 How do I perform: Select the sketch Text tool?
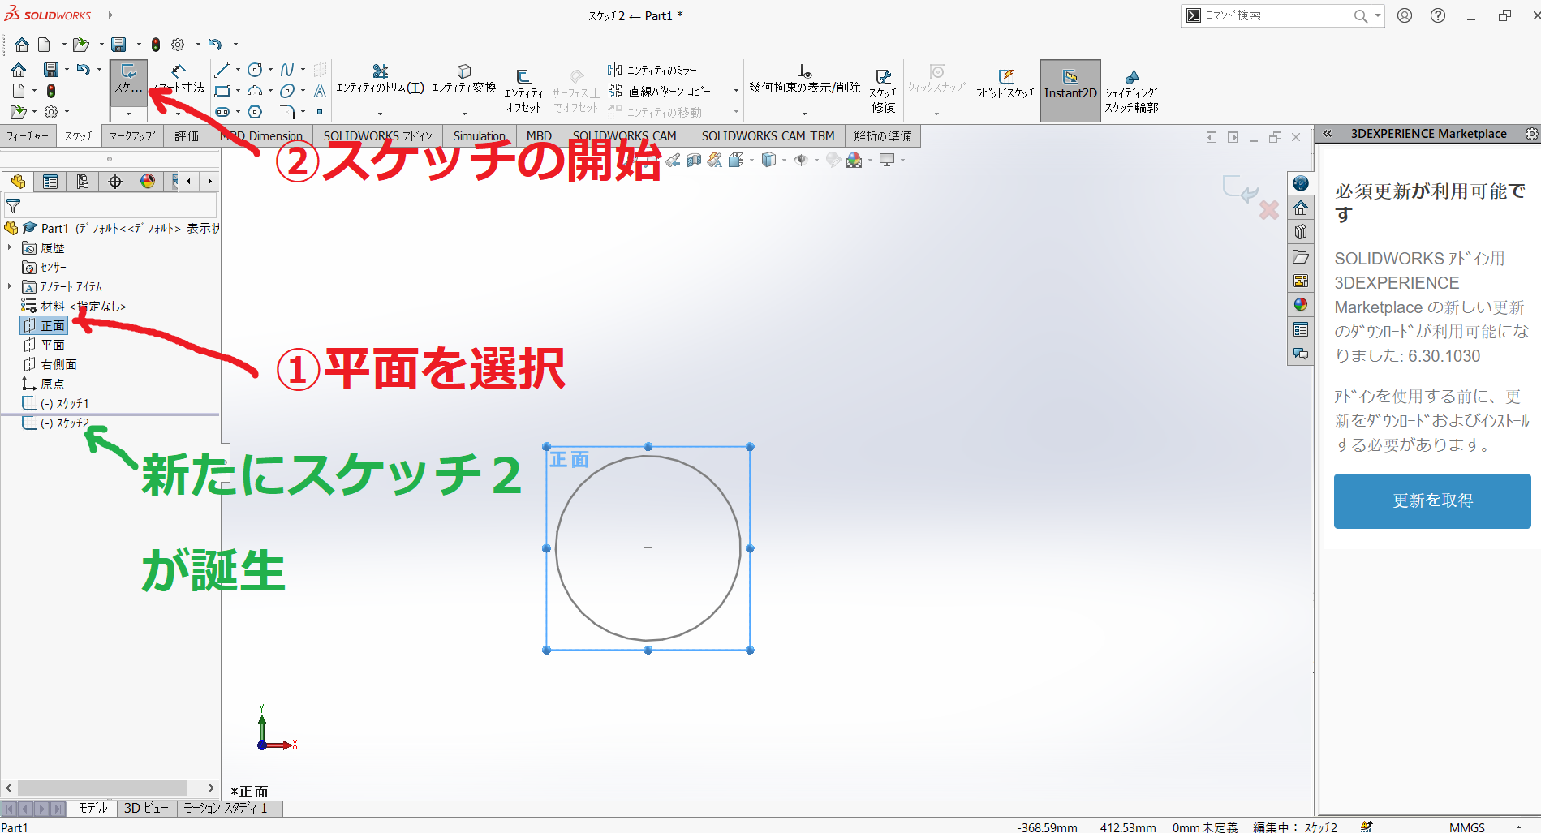pos(320,91)
